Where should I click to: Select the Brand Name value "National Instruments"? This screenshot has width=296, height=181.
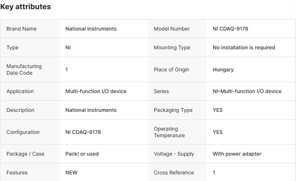point(91,29)
